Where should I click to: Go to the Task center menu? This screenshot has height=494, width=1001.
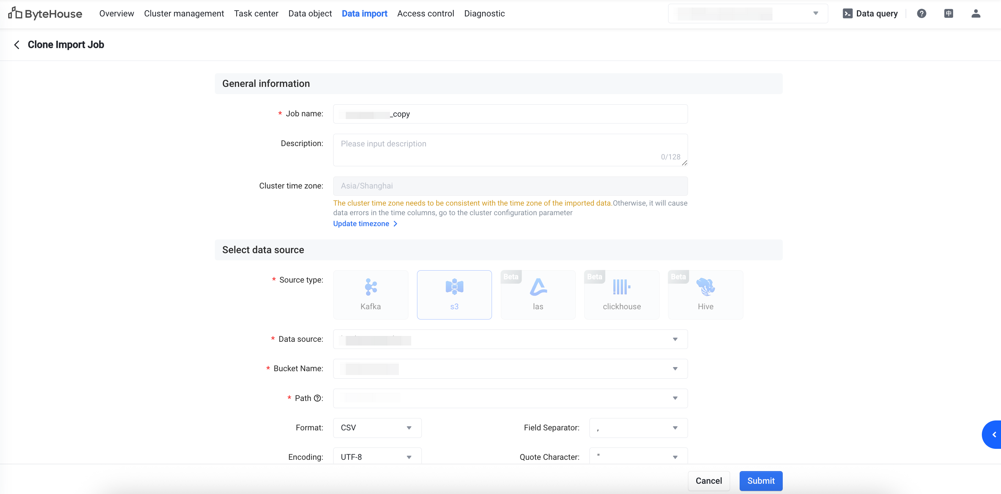(x=256, y=14)
